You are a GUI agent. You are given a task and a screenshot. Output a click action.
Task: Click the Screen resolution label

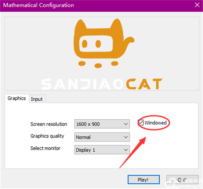coord(49,124)
